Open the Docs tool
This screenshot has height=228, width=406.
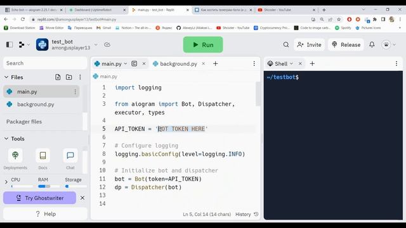[x=43, y=159]
